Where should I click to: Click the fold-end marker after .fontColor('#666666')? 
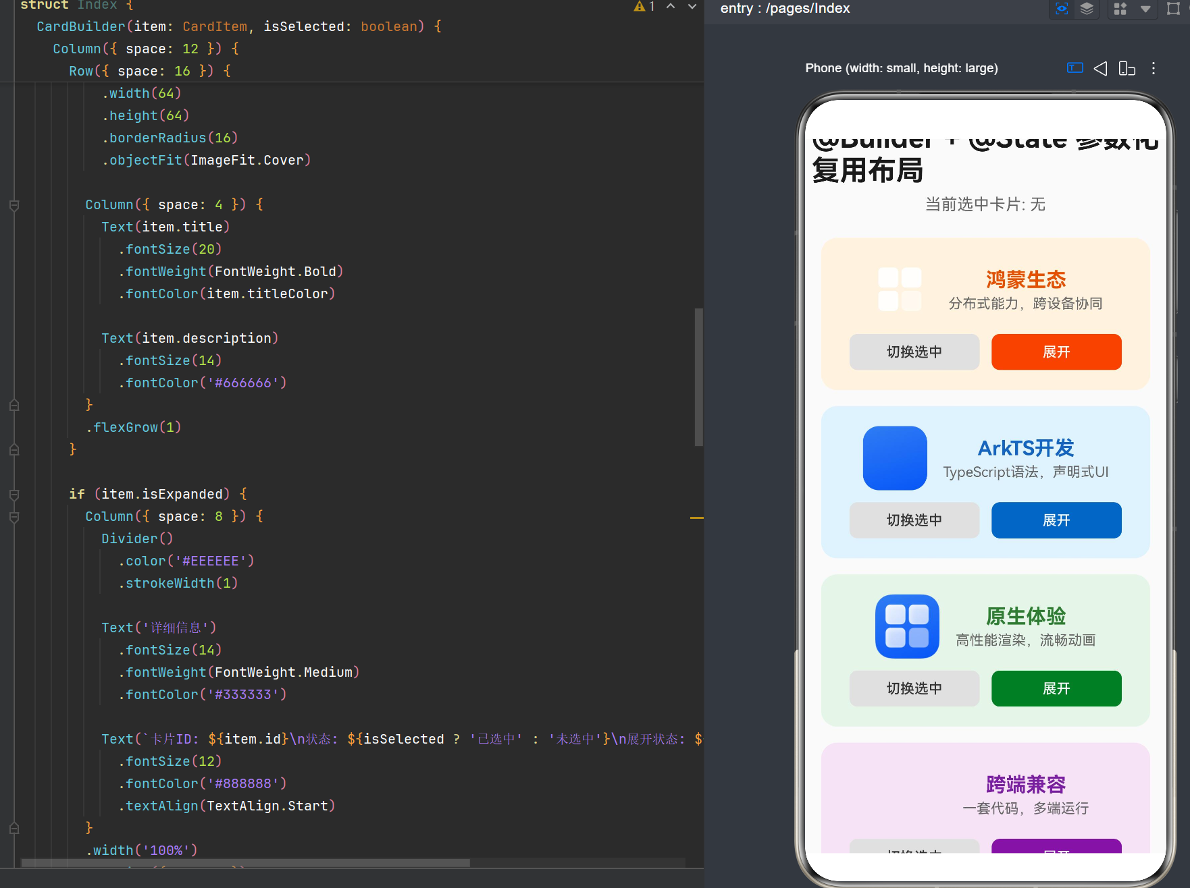[x=14, y=405]
